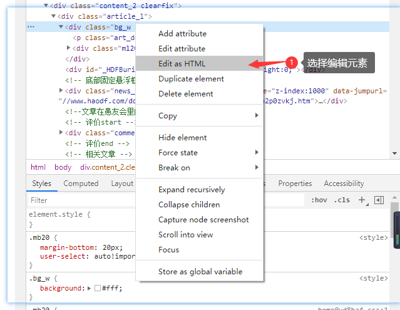Open the Copy submenu arrow
The width and height of the screenshot is (400, 310).
pos(257,116)
